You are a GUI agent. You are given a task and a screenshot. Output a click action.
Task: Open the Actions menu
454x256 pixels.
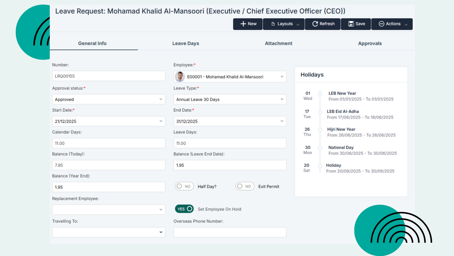pos(392,24)
